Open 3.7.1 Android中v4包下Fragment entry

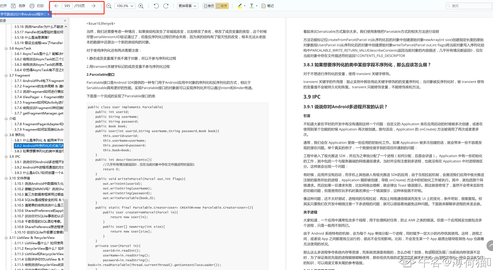pos(39,81)
